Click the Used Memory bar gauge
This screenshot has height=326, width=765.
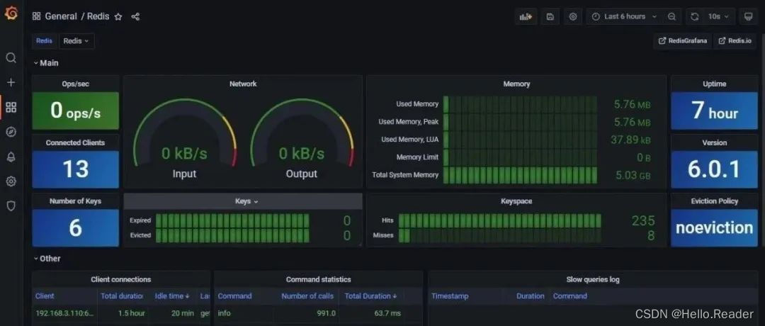pos(520,104)
